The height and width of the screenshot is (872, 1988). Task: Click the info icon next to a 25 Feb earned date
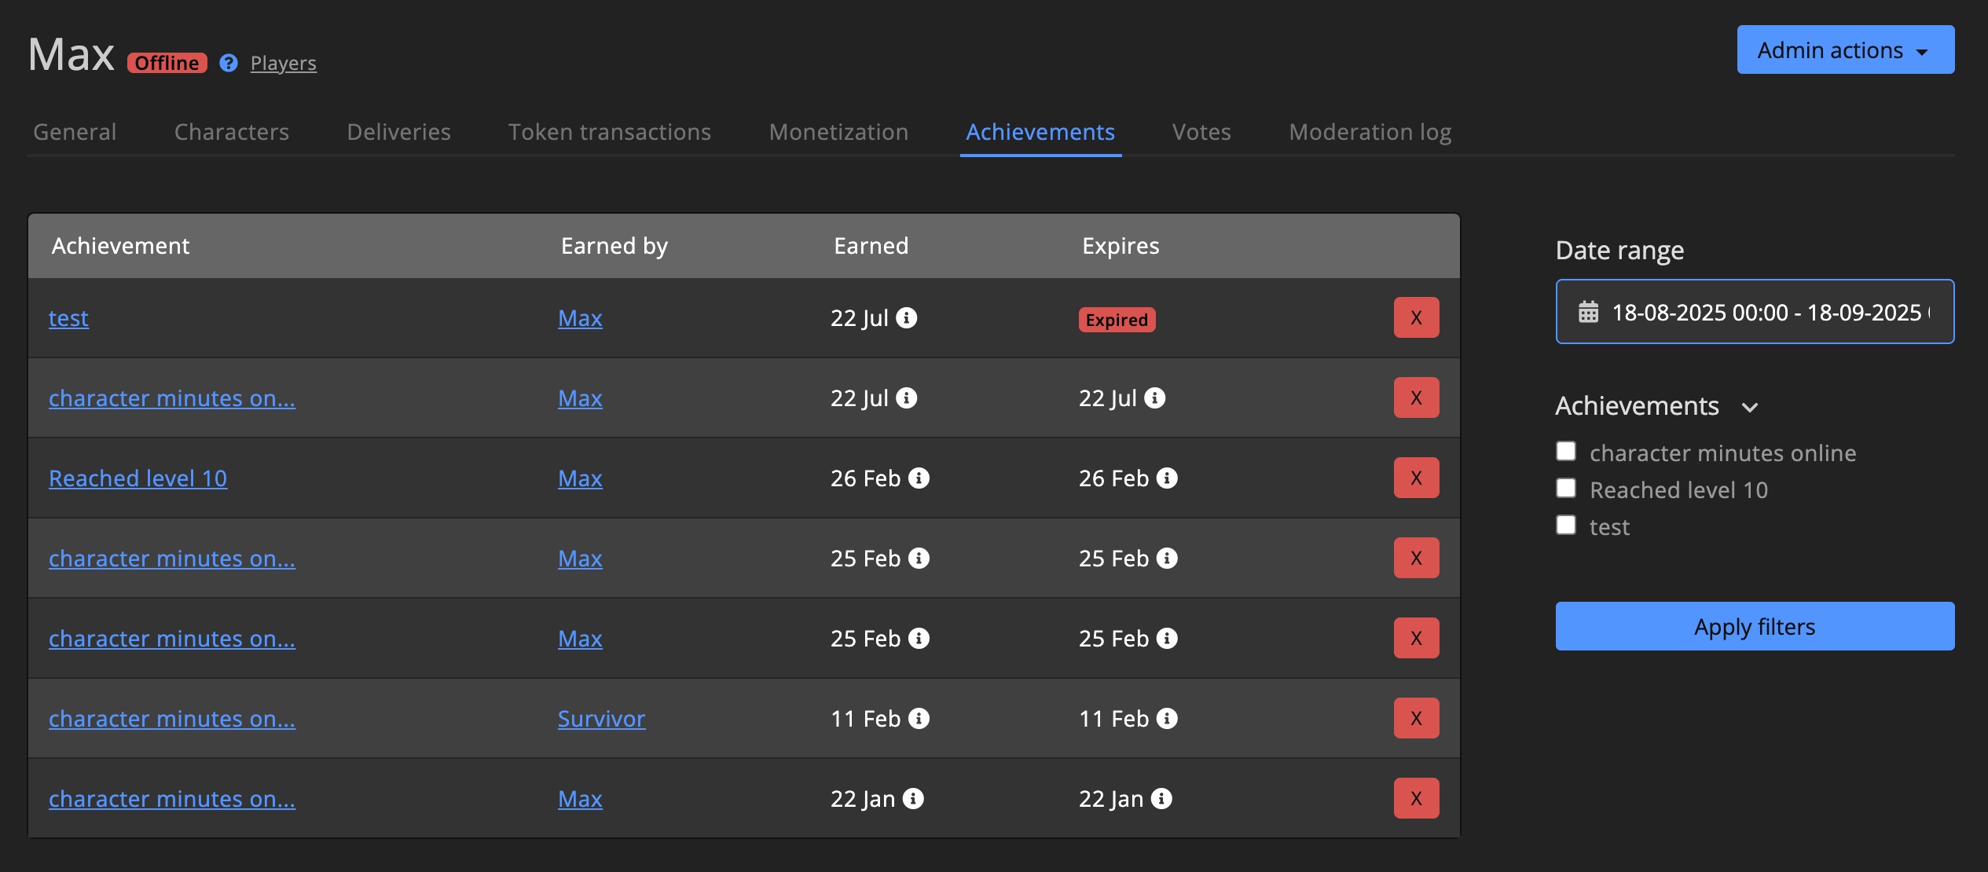[x=920, y=558]
